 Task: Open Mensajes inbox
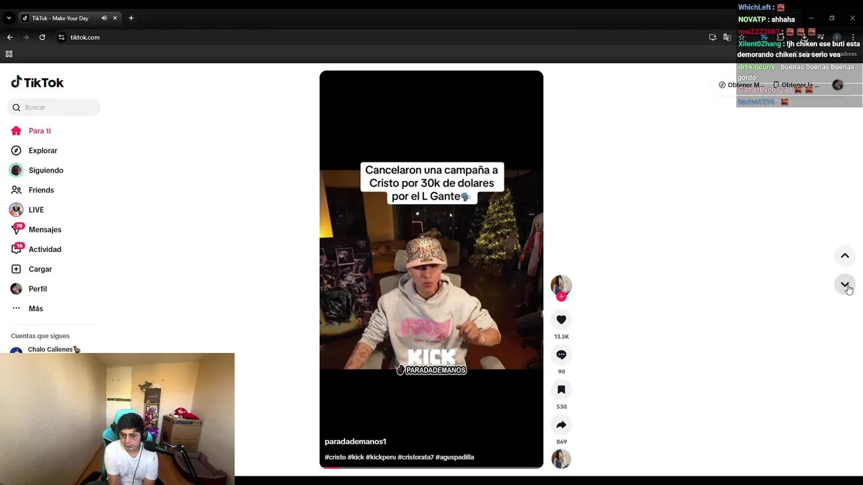point(36,230)
